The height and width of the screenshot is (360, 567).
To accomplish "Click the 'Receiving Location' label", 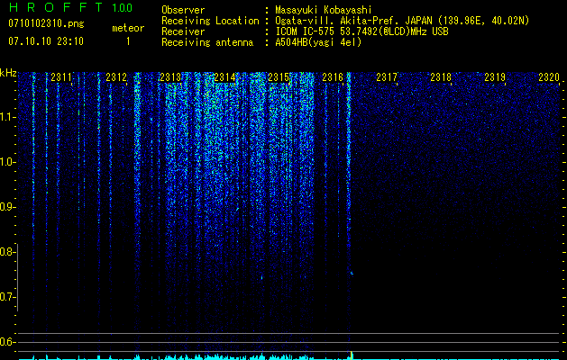I will [210, 21].
